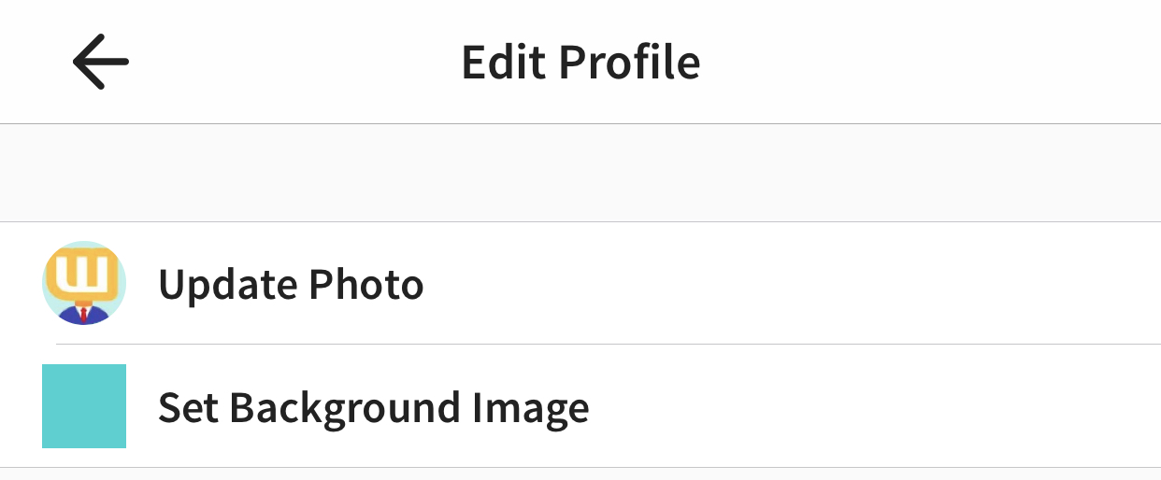Choose Set Background Image
The height and width of the screenshot is (480, 1161).
tap(580, 406)
